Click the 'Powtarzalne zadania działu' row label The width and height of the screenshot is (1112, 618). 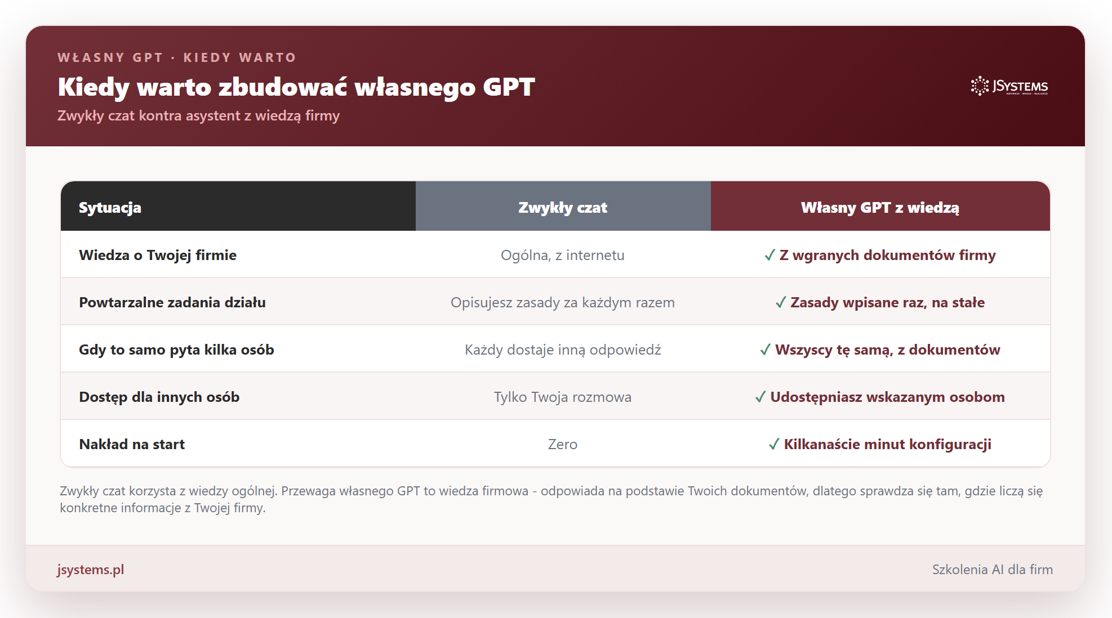[x=172, y=302]
